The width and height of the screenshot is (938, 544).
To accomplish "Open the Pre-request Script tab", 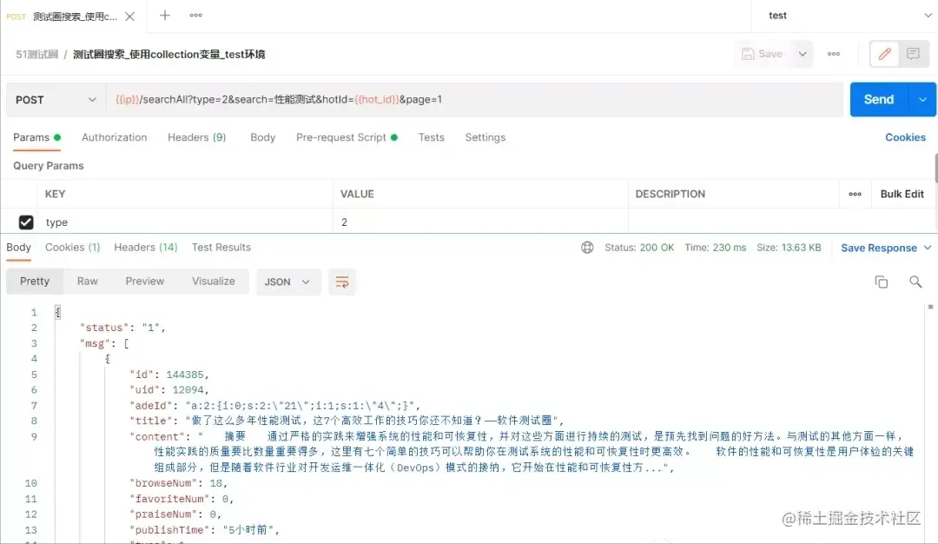I will 347,137.
